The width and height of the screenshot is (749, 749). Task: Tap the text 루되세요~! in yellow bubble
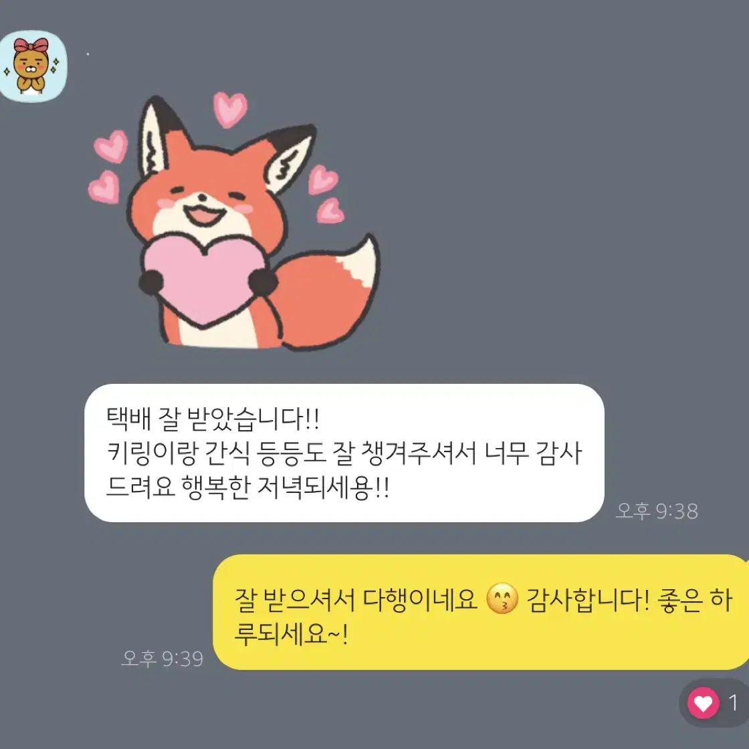pos(291,635)
